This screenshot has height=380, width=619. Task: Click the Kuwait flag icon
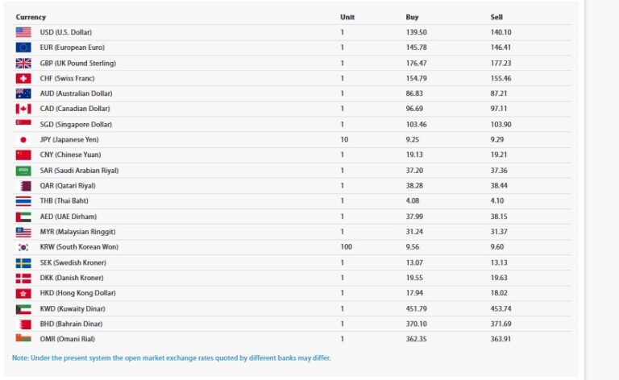click(23, 309)
